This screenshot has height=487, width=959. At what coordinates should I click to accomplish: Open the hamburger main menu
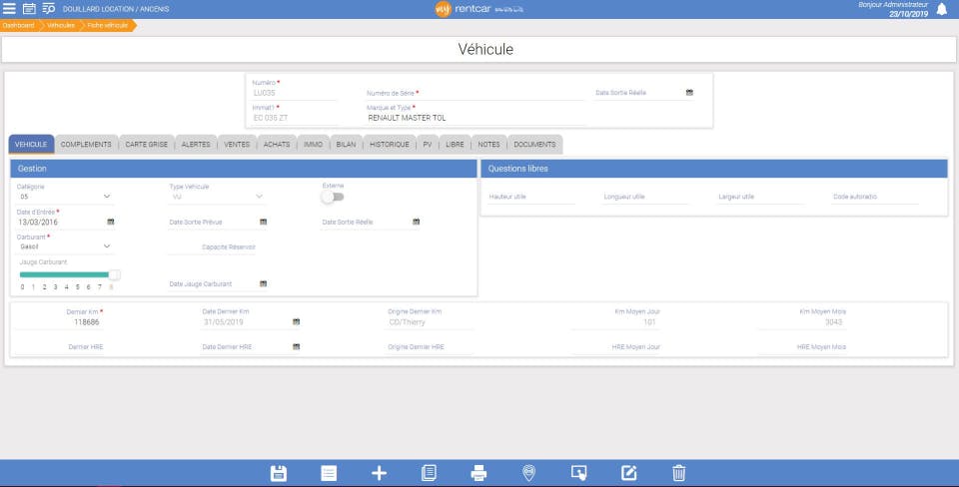click(9, 9)
